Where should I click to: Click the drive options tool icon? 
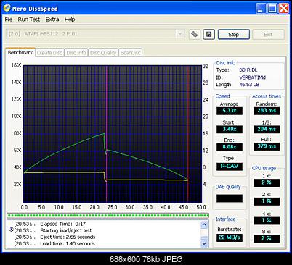coord(195,34)
